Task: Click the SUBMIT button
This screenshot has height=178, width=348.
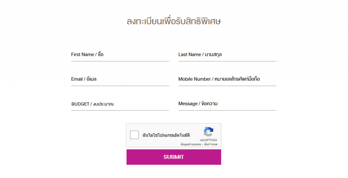Action: (x=174, y=157)
